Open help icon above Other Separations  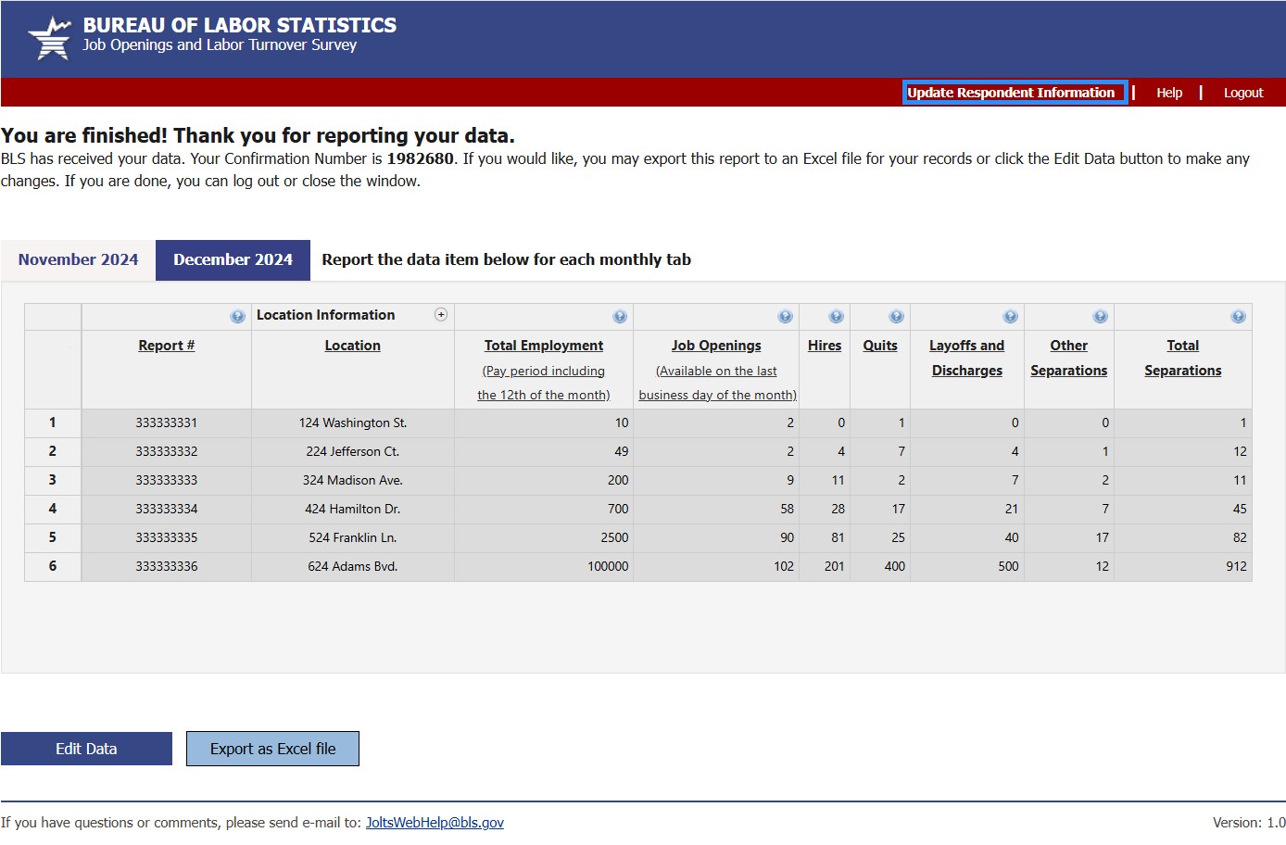coord(1100,317)
